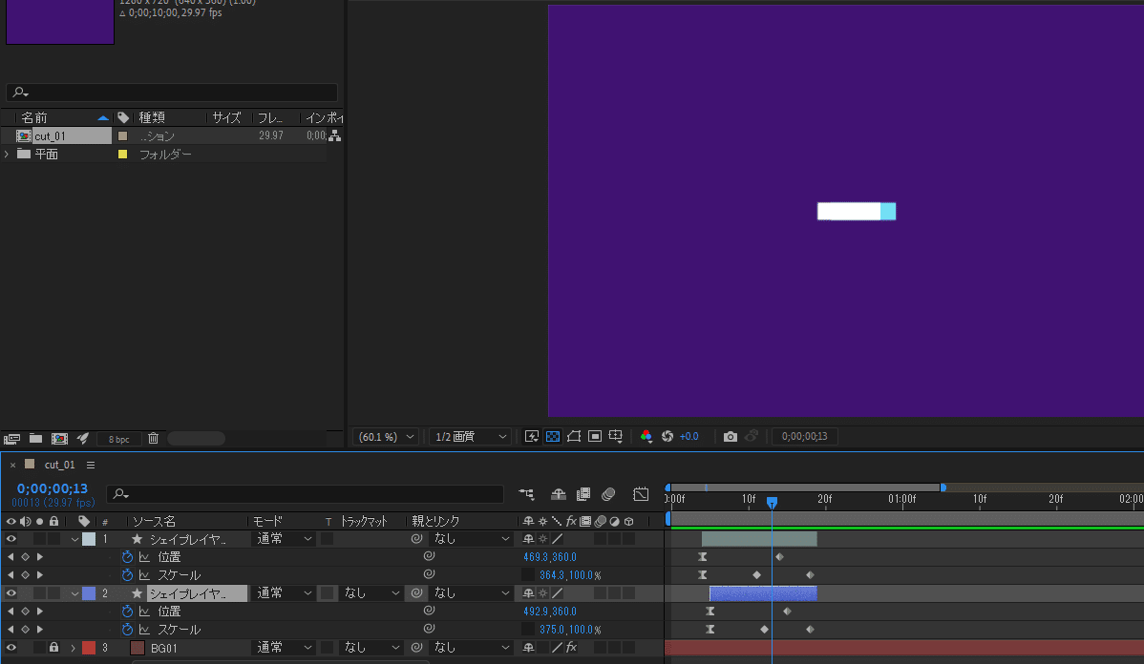Image resolution: width=1144 pixels, height=664 pixels.
Task: Click the current time indicator in timeline ruler
Action: point(772,502)
